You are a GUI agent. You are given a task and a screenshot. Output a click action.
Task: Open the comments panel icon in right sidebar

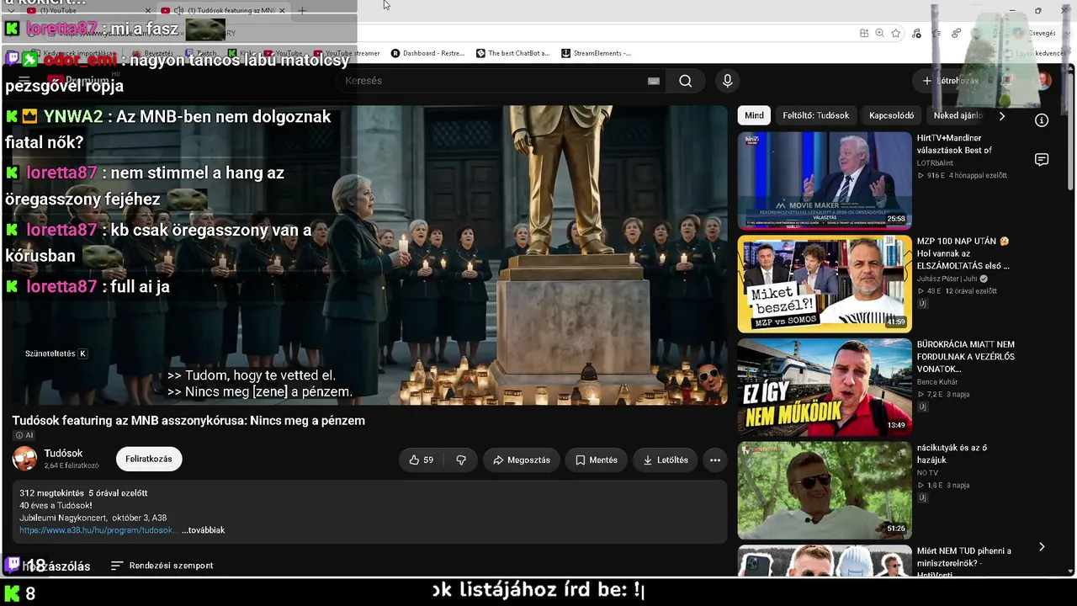1042,160
